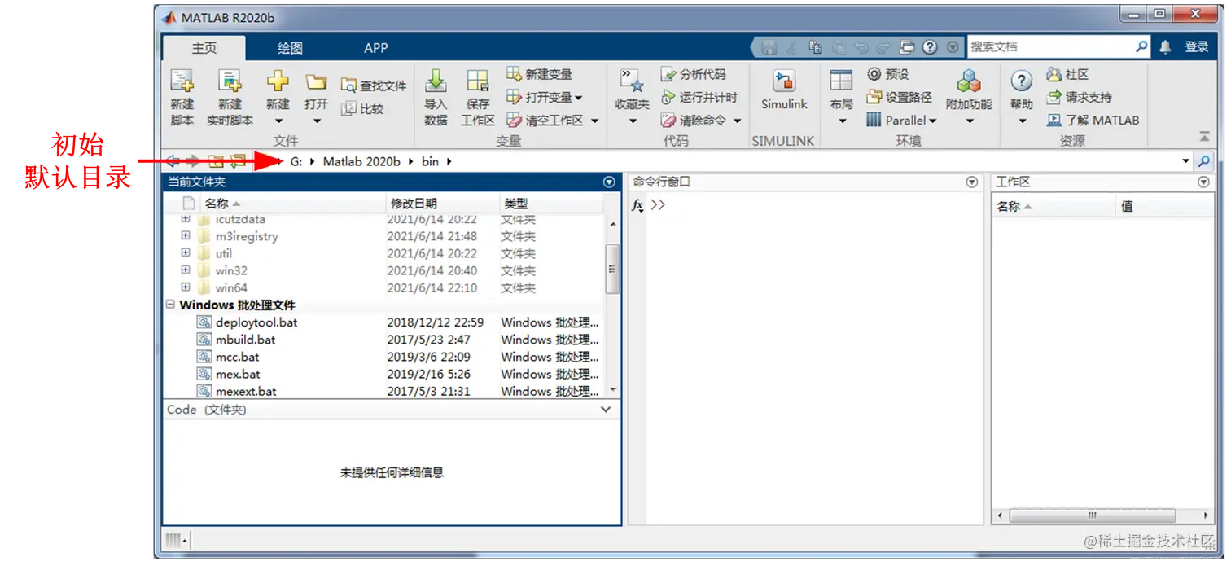Click 设置路径 (Set Path)

click(900, 97)
